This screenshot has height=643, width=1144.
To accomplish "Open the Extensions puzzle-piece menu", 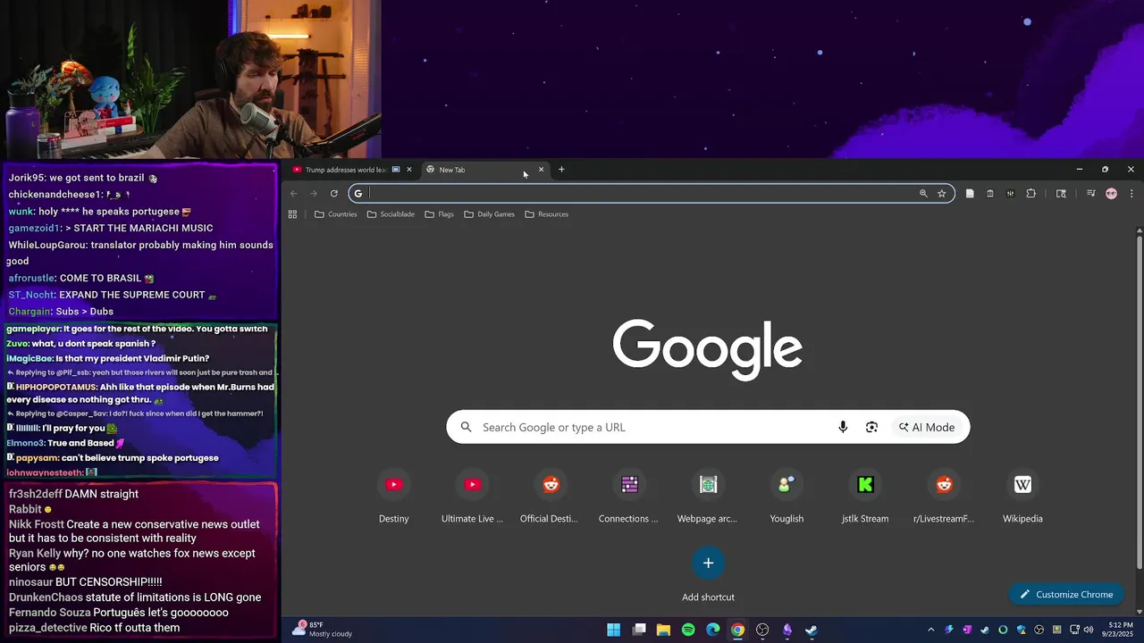I will click(x=1030, y=193).
